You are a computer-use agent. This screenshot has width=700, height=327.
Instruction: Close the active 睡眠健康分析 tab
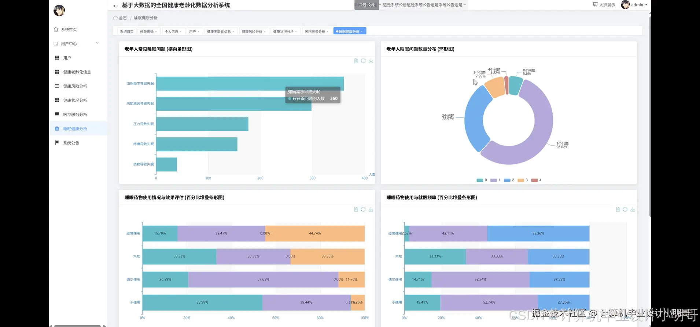(362, 32)
